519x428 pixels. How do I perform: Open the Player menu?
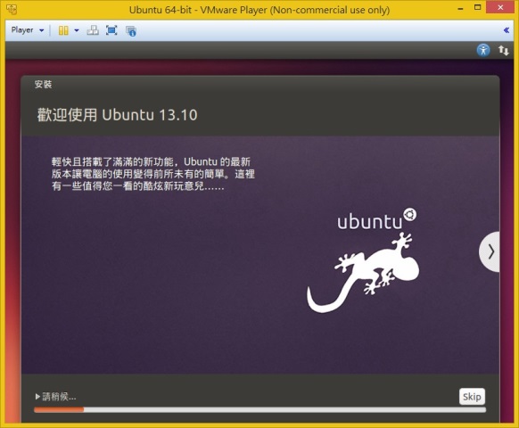(22, 30)
